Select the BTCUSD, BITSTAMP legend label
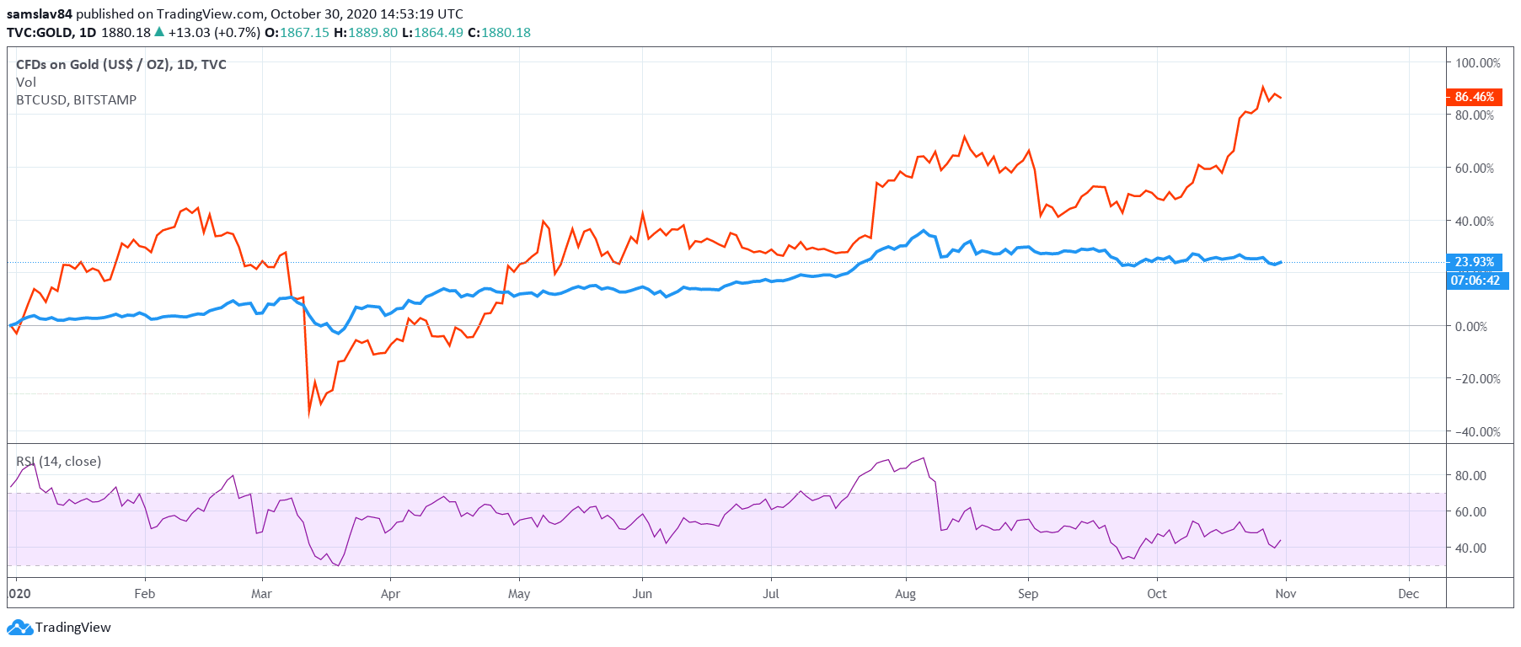The width and height of the screenshot is (1521, 647). [x=76, y=100]
